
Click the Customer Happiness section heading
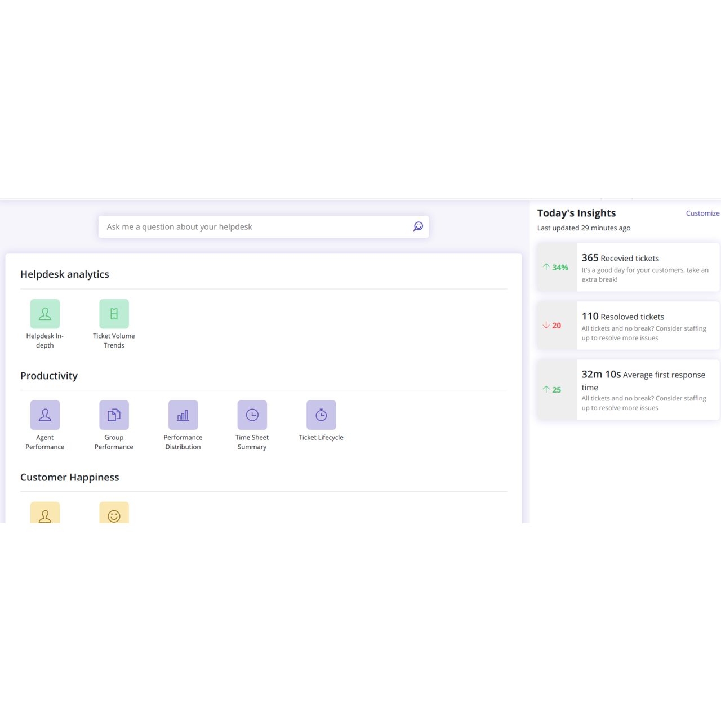tap(70, 477)
